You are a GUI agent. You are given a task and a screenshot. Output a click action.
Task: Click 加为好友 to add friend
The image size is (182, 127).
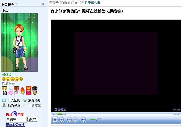tap(14, 105)
